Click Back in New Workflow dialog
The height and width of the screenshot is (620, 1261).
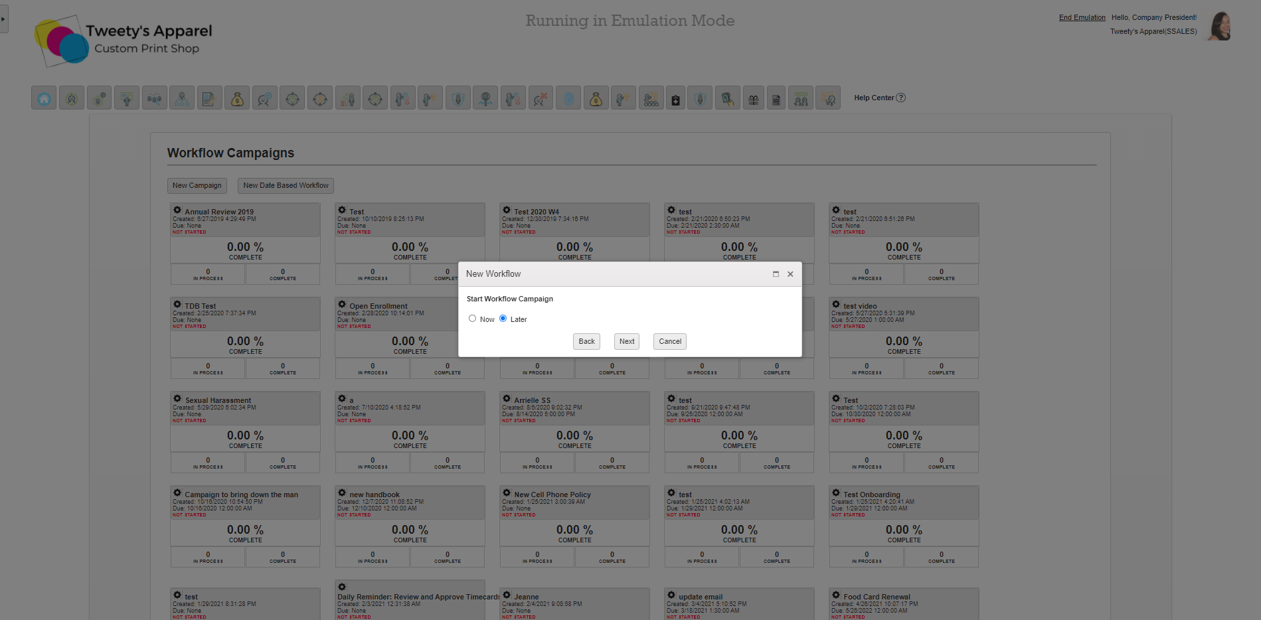pyautogui.click(x=586, y=341)
